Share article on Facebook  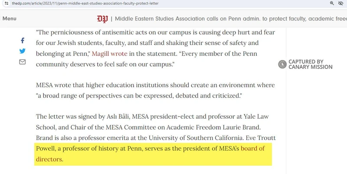click(x=23, y=41)
